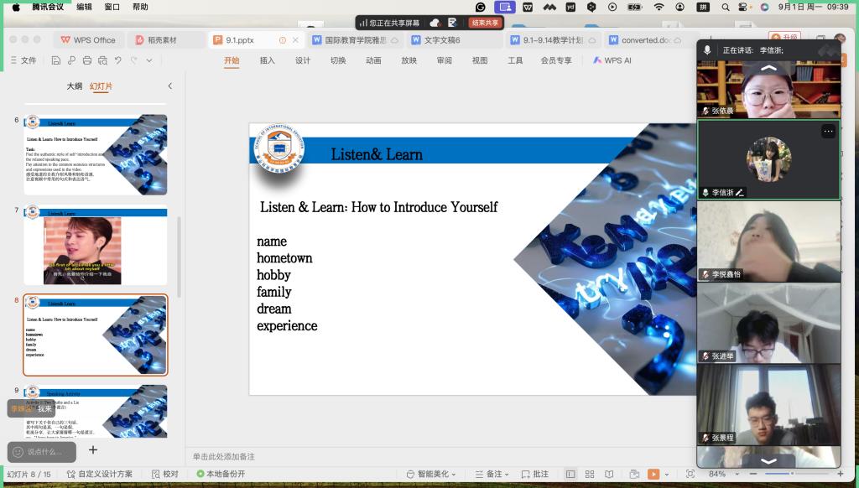Click 自定义设计方案 in status bar
Viewport: 859px width, 488px height.
point(100,474)
